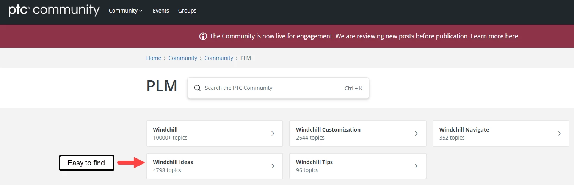
Task: Click the 2644 topics count
Action: point(310,138)
